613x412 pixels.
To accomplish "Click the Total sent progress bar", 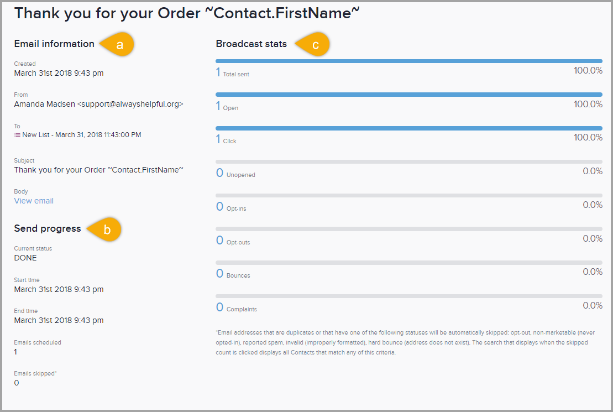I will 408,61.
